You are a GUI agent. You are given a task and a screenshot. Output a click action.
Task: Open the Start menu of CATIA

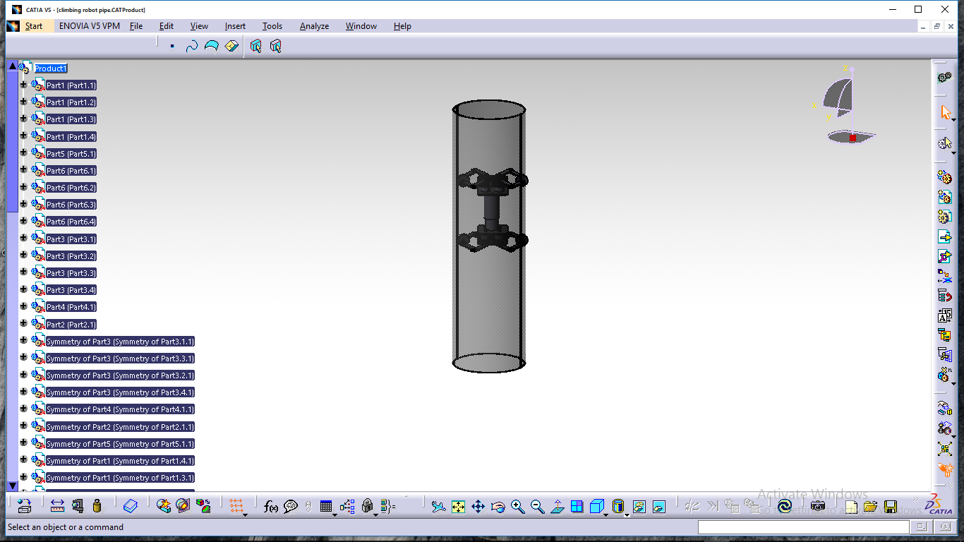(34, 26)
